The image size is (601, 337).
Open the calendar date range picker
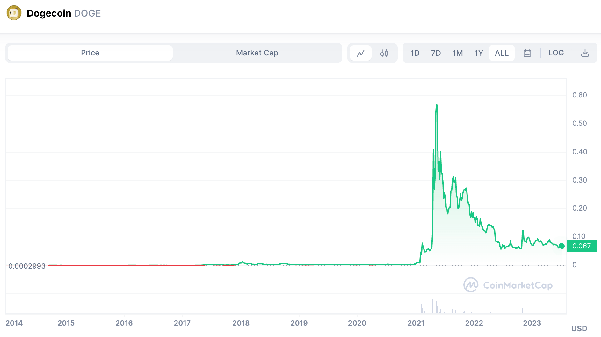(527, 53)
